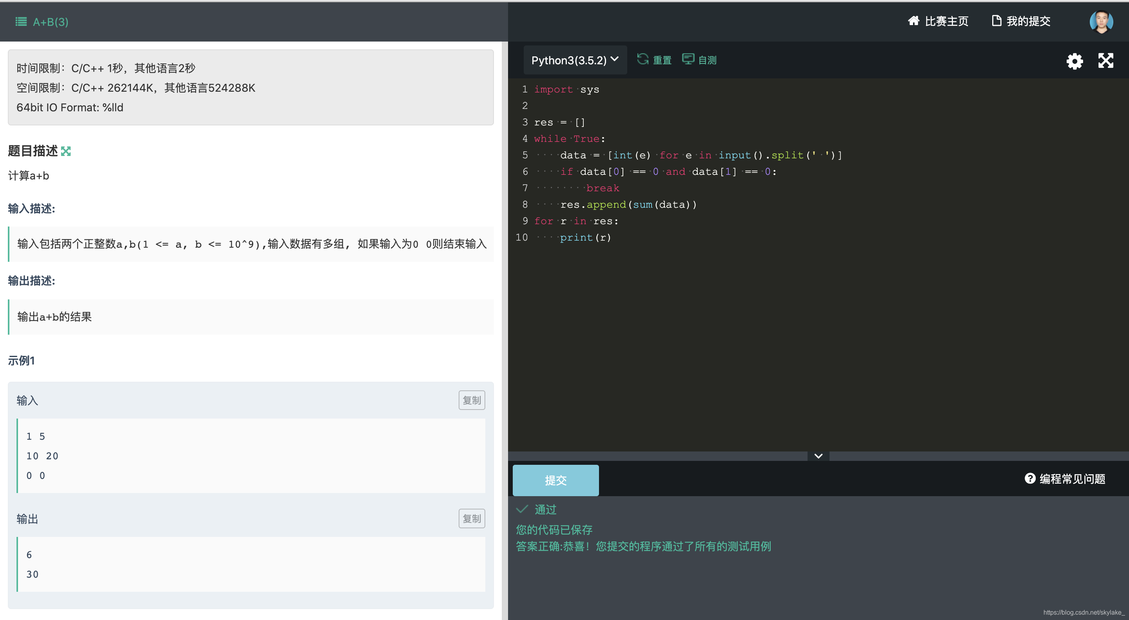Open the 我的提交 menu link
1129x620 pixels.
pos(1028,21)
